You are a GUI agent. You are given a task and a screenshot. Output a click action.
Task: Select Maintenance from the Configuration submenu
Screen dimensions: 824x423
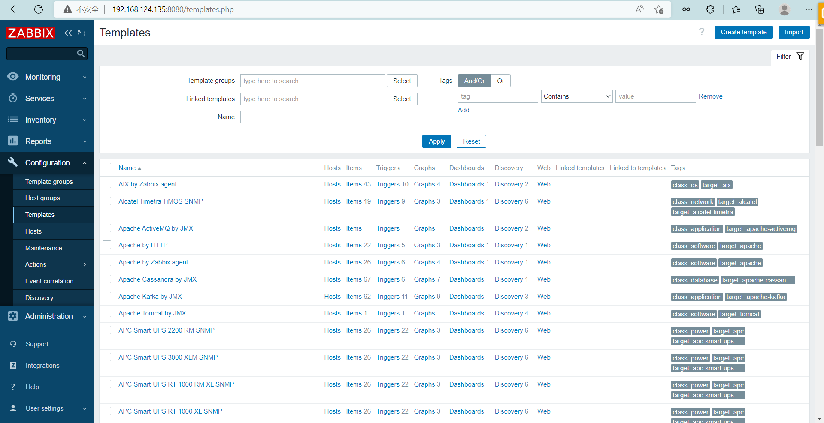tap(44, 248)
